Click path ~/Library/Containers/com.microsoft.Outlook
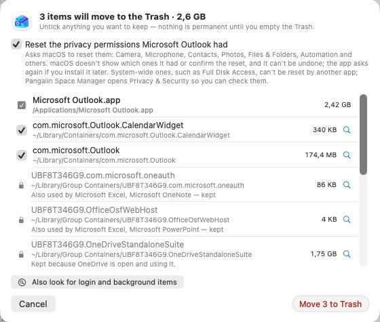This screenshot has width=380, height=322. pyautogui.click(x=104, y=161)
